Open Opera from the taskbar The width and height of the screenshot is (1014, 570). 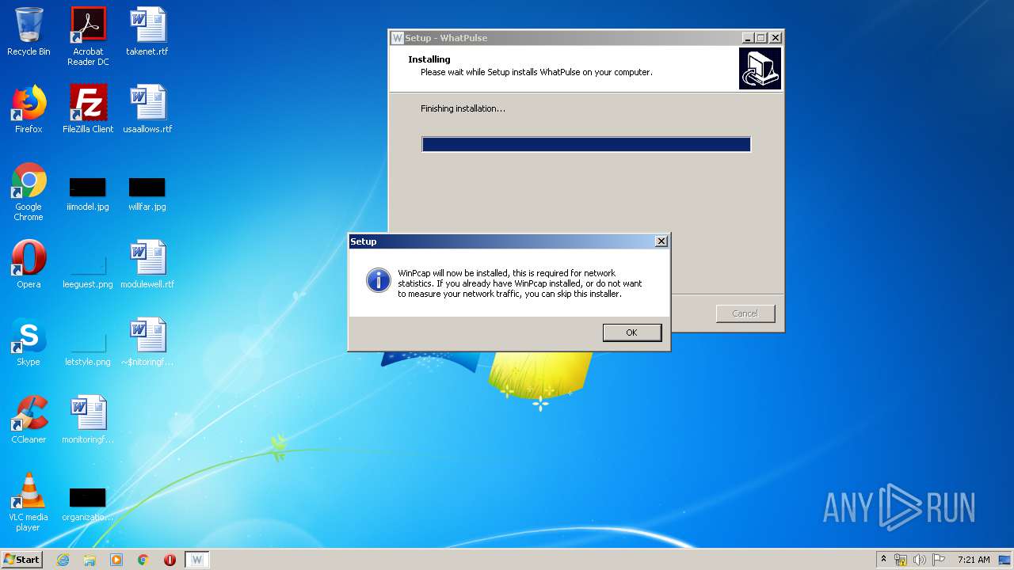click(170, 560)
